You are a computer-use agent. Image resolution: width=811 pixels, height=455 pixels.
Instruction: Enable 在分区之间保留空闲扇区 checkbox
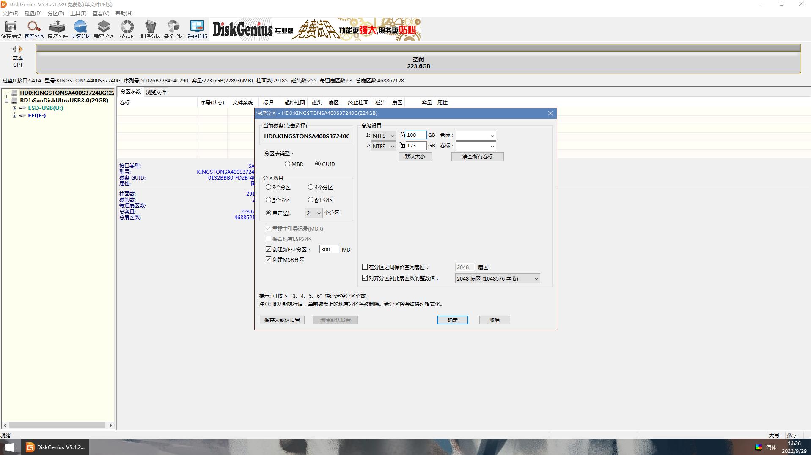click(x=365, y=267)
